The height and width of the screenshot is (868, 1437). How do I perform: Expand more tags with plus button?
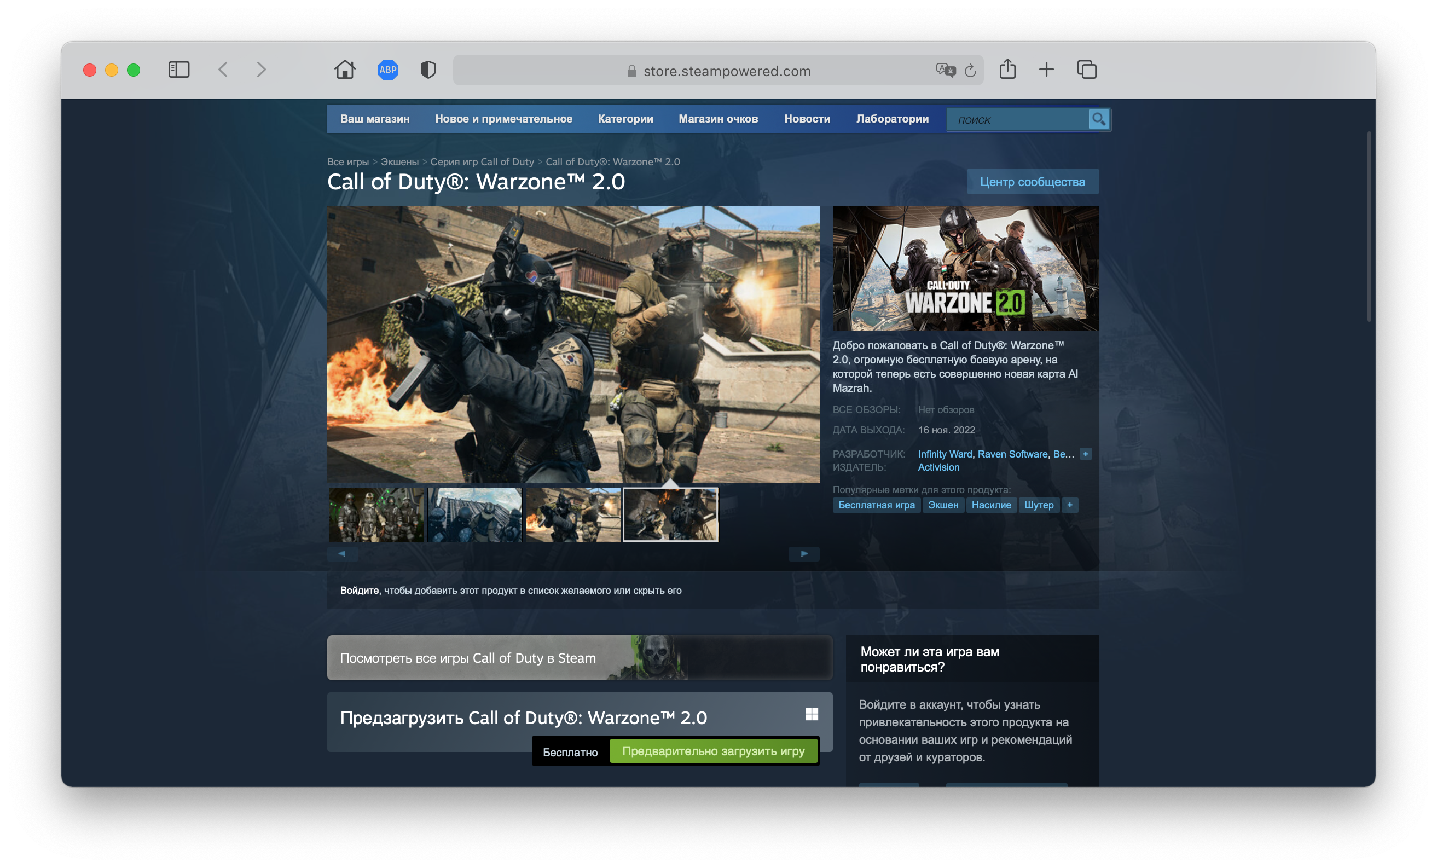(x=1070, y=505)
